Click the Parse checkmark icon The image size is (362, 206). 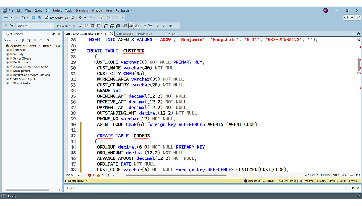(x=80, y=26)
